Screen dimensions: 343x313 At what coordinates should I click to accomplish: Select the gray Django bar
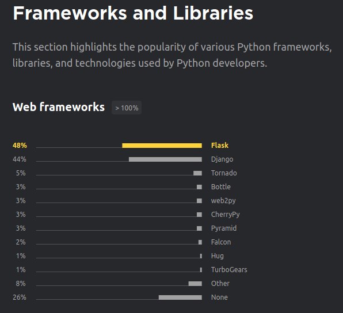tap(165, 159)
